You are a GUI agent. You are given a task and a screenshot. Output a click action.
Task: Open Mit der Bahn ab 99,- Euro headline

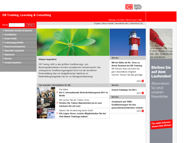(127, 64)
